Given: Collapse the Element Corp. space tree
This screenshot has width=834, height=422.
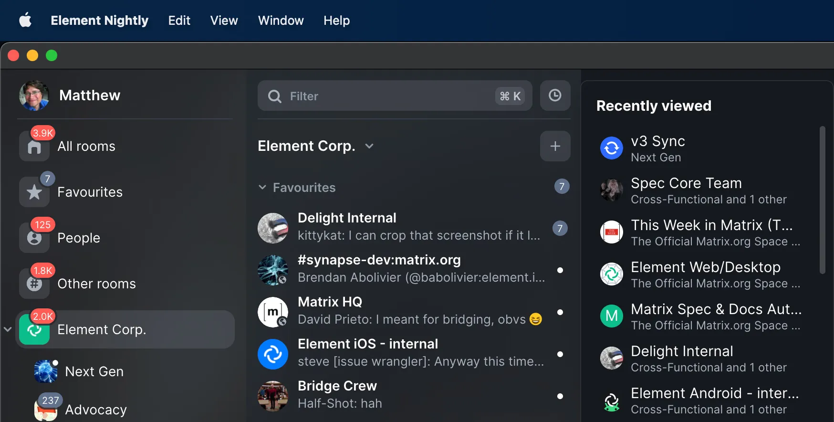Looking at the screenshot, I should (8, 329).
